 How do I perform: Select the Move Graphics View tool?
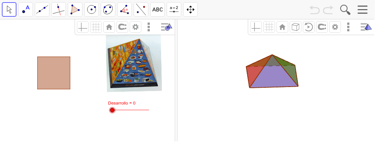click(190, 9)
